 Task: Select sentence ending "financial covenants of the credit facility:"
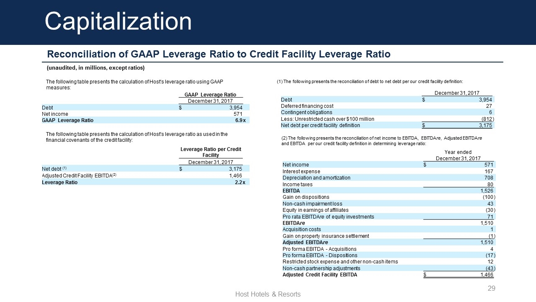pos(137,137)
